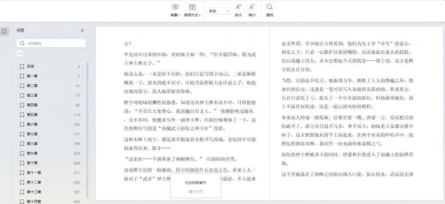Click the bookmark list vertical scrollbar
The image size is (445, 204).
(x=87, y=130)
